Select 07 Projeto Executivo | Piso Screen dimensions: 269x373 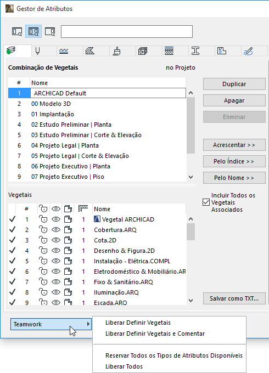pyautogui.click(x=97, y=177)
